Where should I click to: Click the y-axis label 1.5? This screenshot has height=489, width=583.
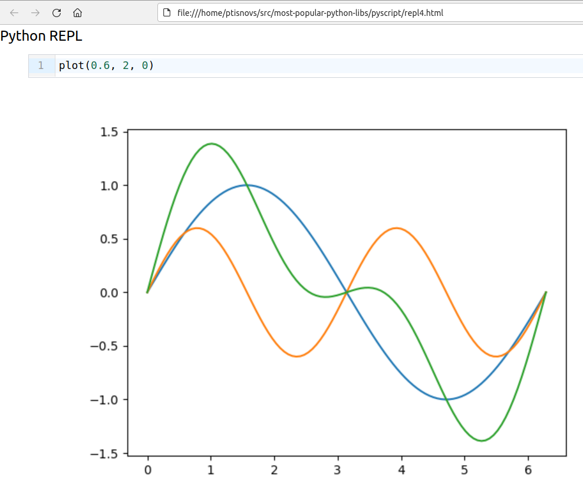(x=109, y=132)
